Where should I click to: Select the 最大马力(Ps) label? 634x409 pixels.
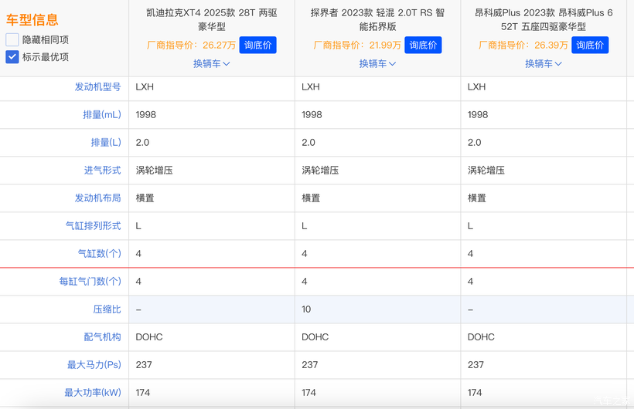click(94, 365)
